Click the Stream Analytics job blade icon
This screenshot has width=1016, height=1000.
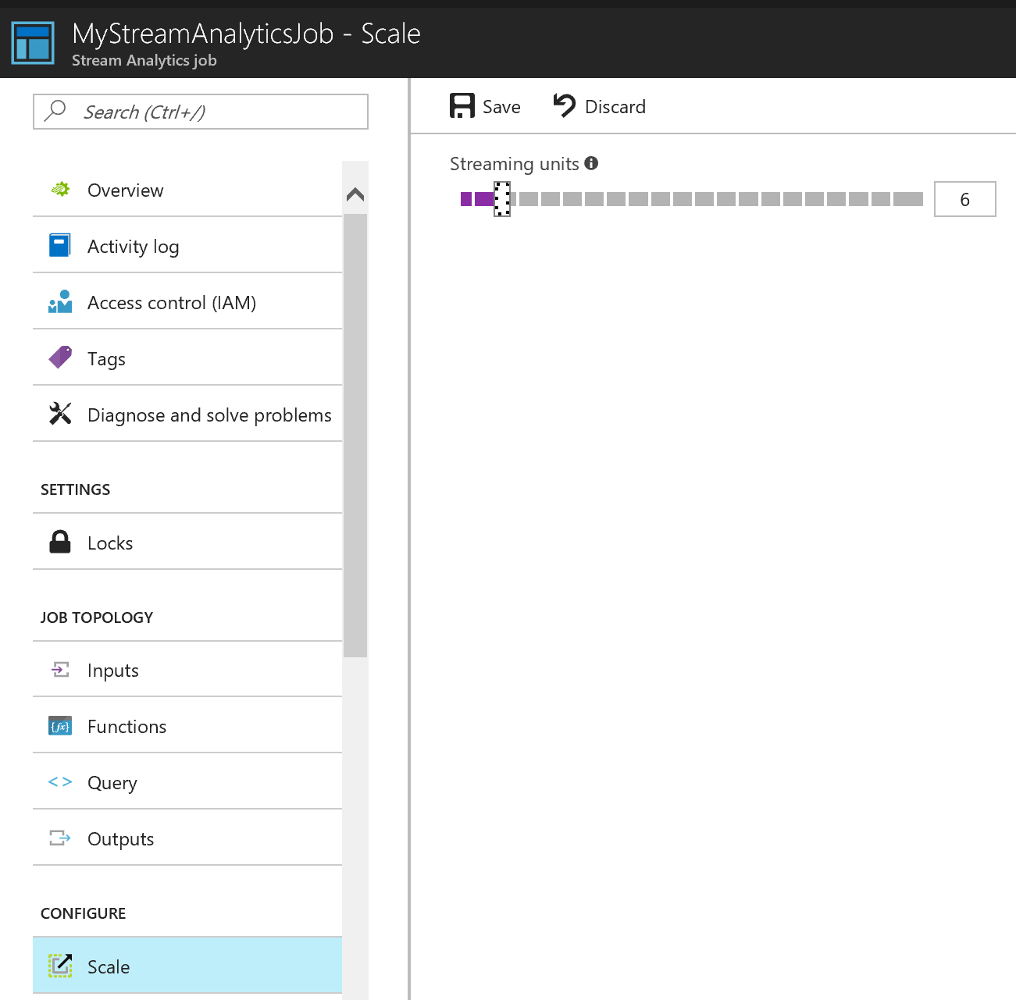(x=33, y=42)
